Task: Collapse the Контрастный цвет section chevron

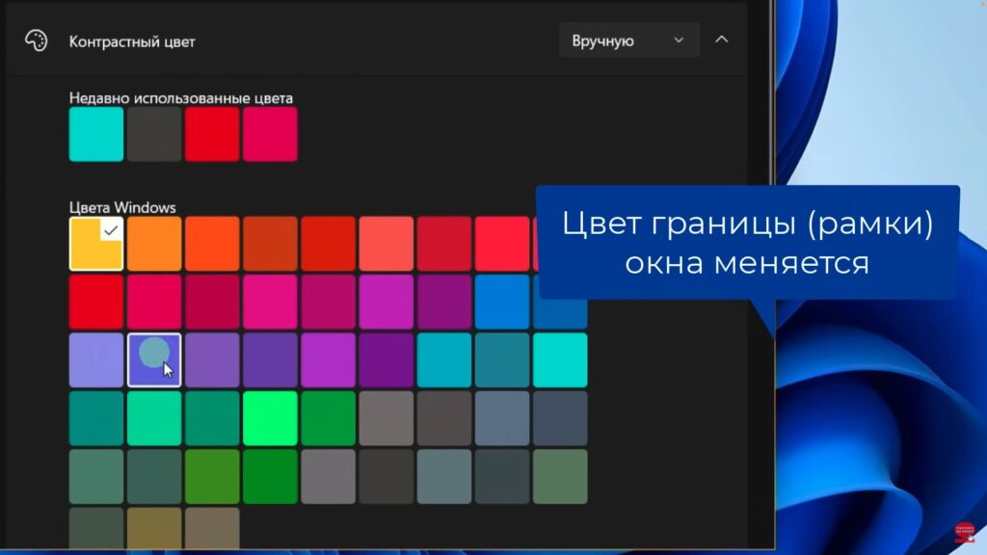Action: pyautogui.click(x=721, y=40)
